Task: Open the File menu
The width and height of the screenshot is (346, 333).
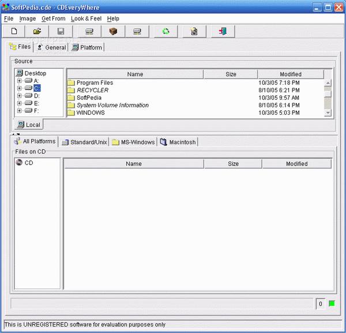Action: (x=9, y=18)
